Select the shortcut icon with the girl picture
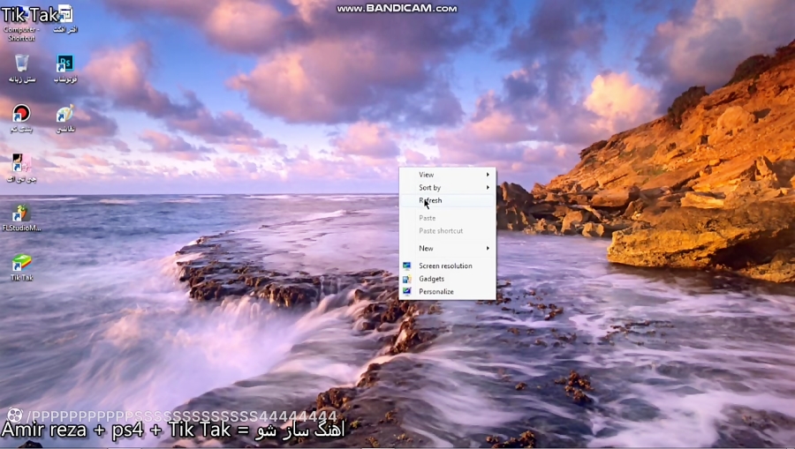Screen dimensions: 795x449 21,163
